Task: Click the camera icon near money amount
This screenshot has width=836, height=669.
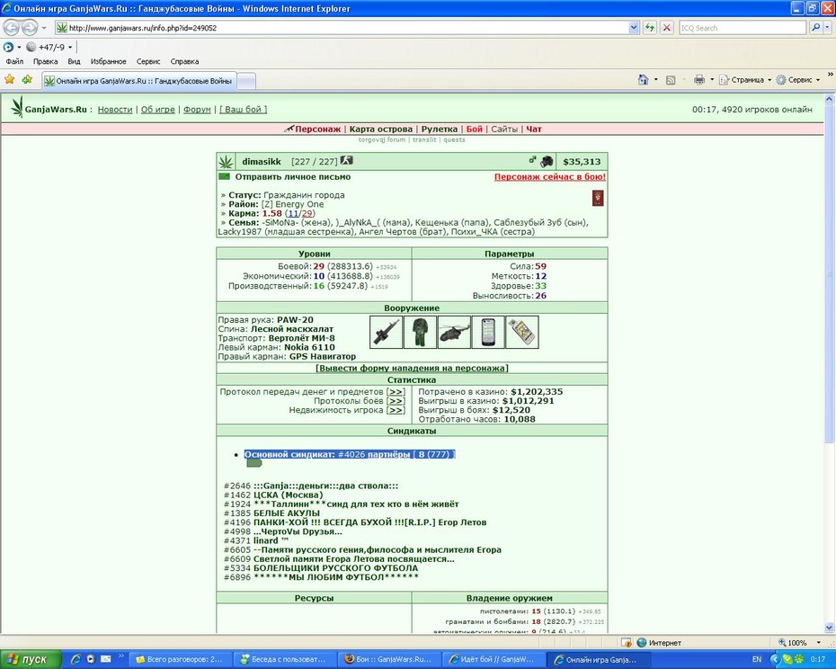Action: tap(547, 161)
